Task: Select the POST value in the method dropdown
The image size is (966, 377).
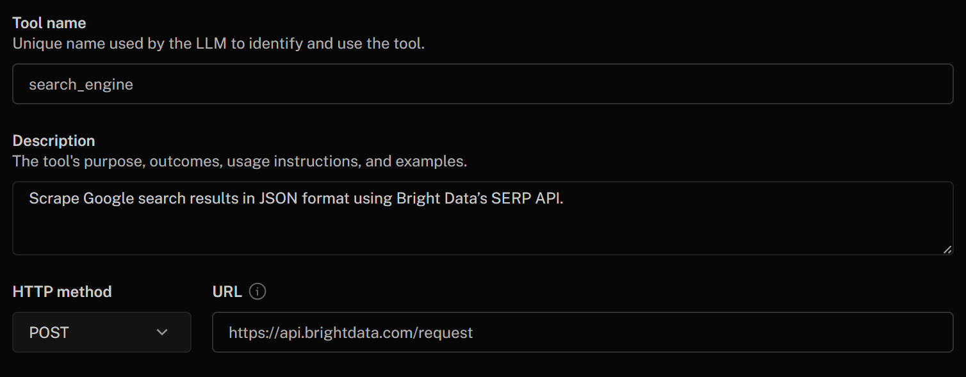Action: tap(49, 332)
